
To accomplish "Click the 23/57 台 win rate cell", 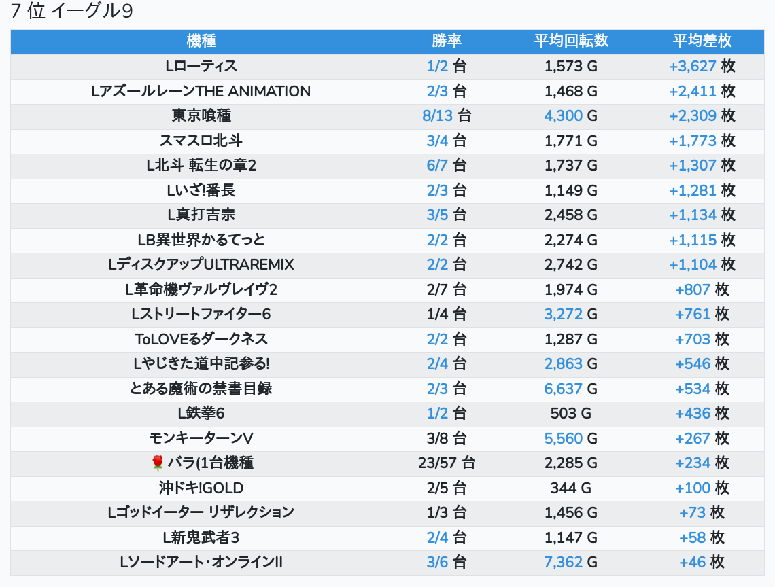I will click(447, 463).
